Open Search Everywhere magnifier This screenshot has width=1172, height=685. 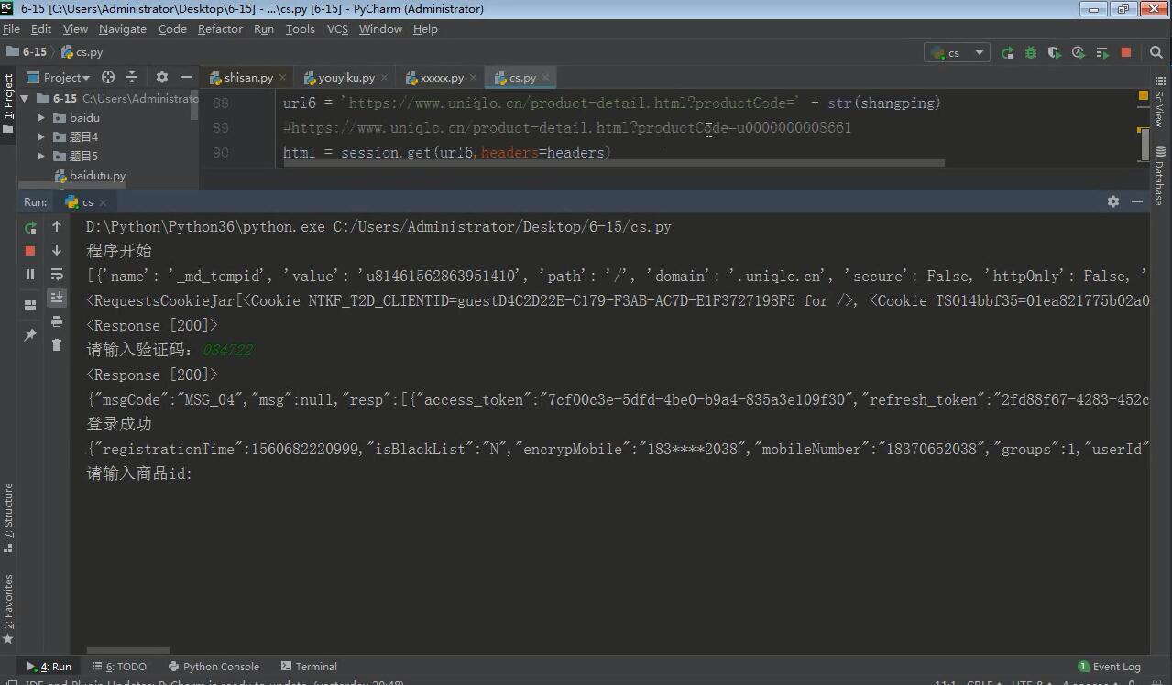click(x=1156, y=53)
